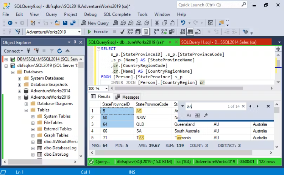Click the DMX query icon
This screenshot has height=175, width=284.
(131, 23)
